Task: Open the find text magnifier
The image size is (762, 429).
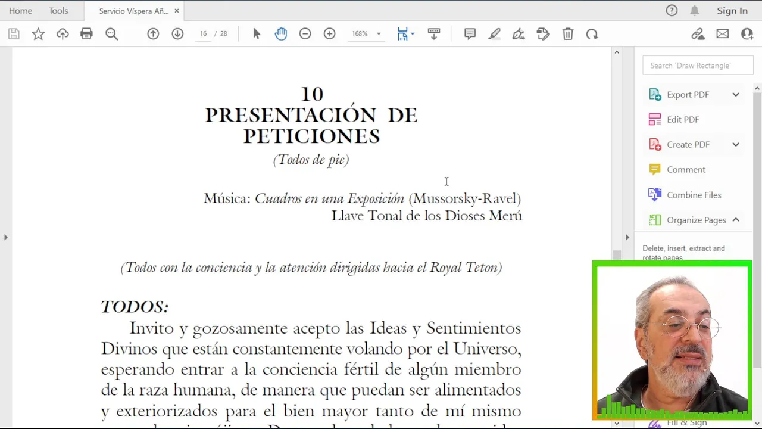Action: pos(111,34)
